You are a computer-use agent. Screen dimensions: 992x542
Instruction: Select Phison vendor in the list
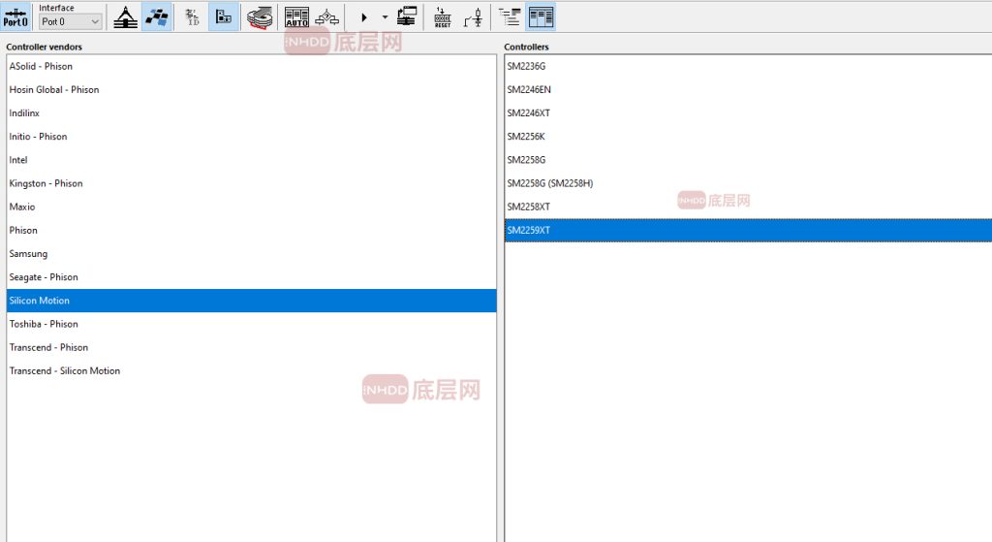tap(23, 231)
